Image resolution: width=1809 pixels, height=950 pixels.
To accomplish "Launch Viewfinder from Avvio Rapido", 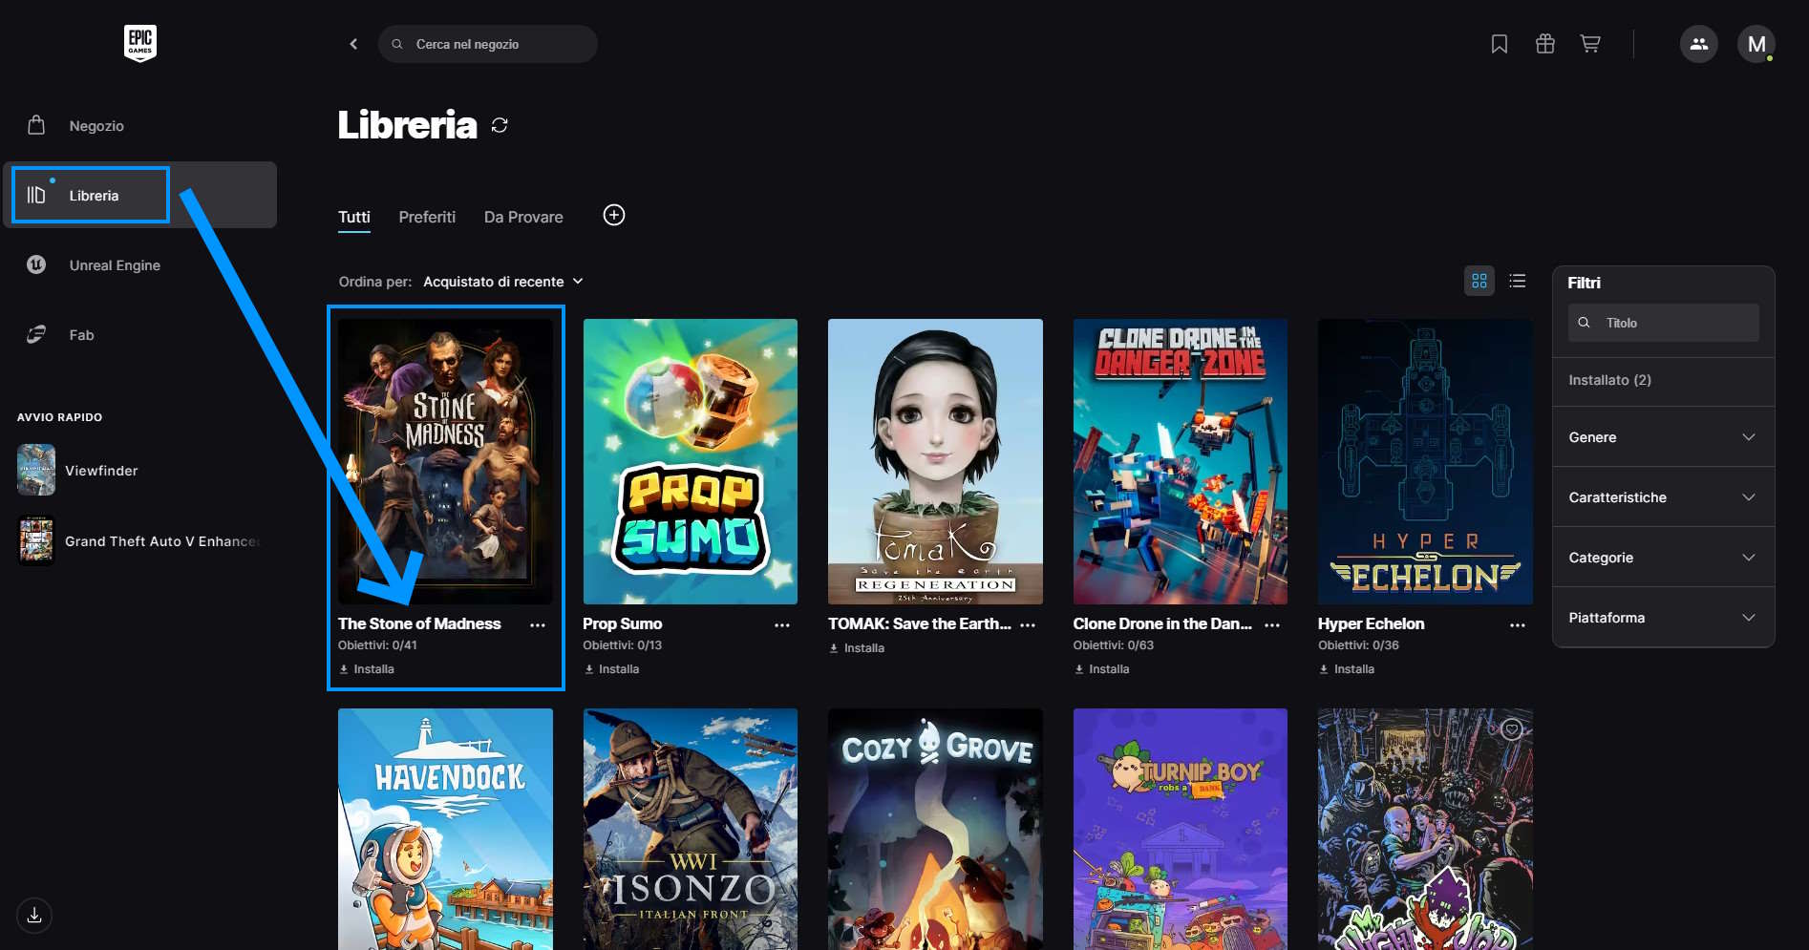I will 100,471.
